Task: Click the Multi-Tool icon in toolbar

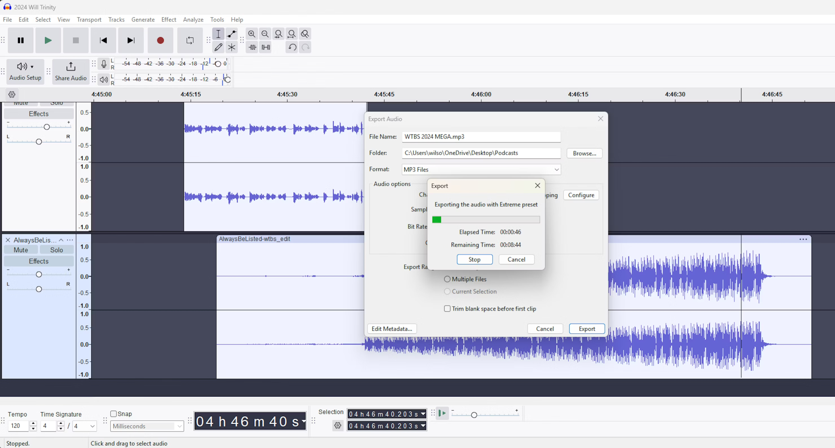Action: [231, 47]
